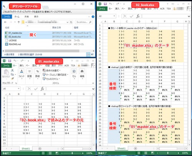192x156 pixels.
Task: Add new sheet in 01_master.xlsx
Action: click(x=40, y=149)
